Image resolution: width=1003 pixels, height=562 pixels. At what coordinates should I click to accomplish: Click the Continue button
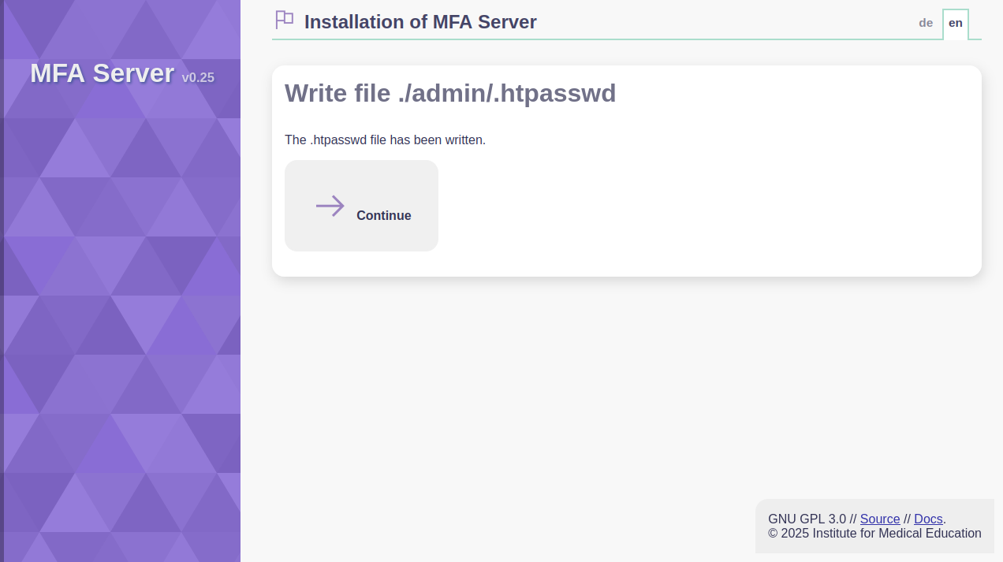coord(361,206)
